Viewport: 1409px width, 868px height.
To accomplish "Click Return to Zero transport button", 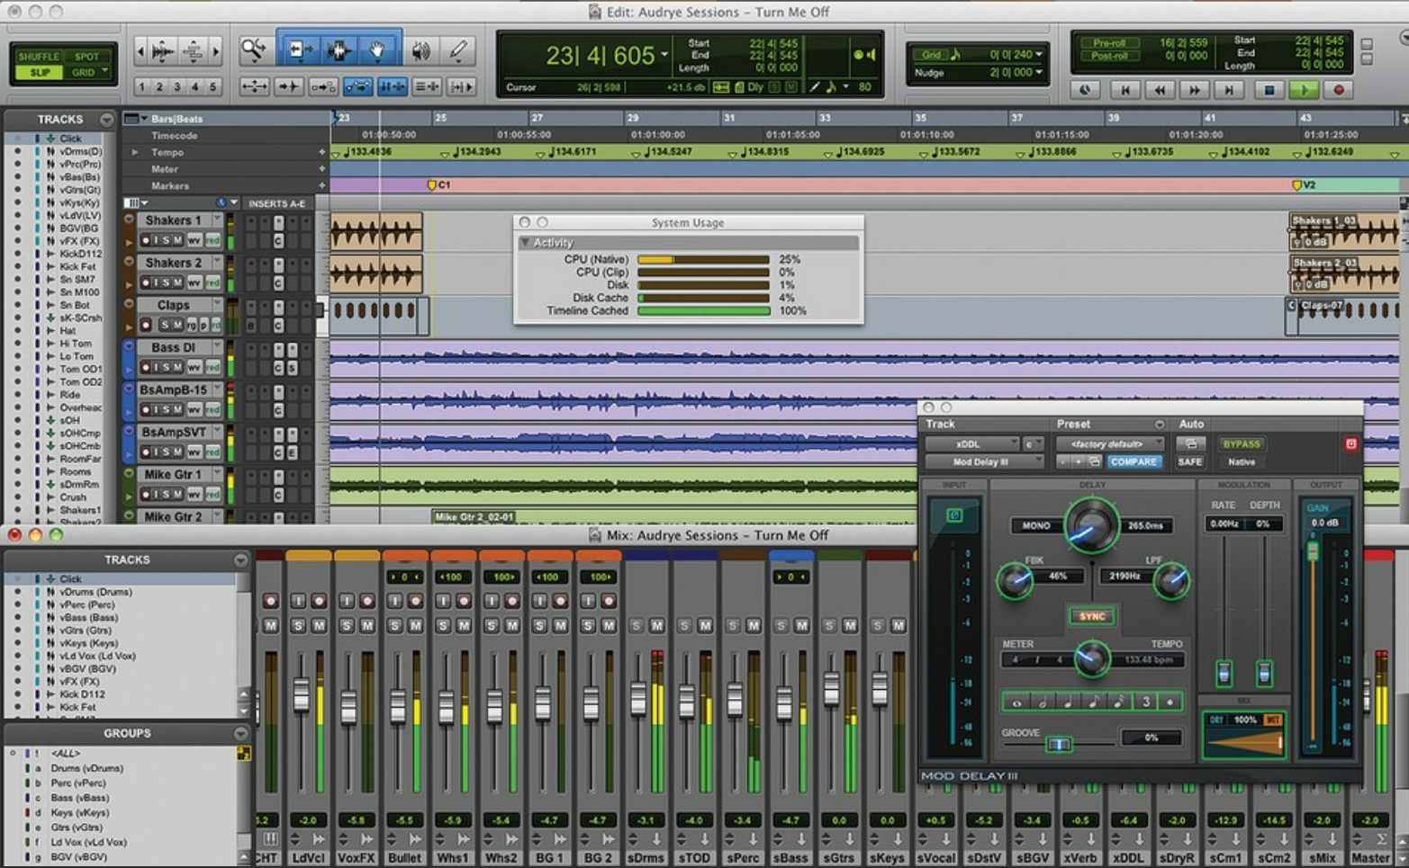I will 1124,90.
